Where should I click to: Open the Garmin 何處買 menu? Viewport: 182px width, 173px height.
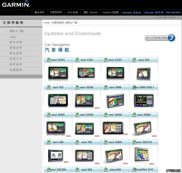pyautogui.click(x=111, y=12)
